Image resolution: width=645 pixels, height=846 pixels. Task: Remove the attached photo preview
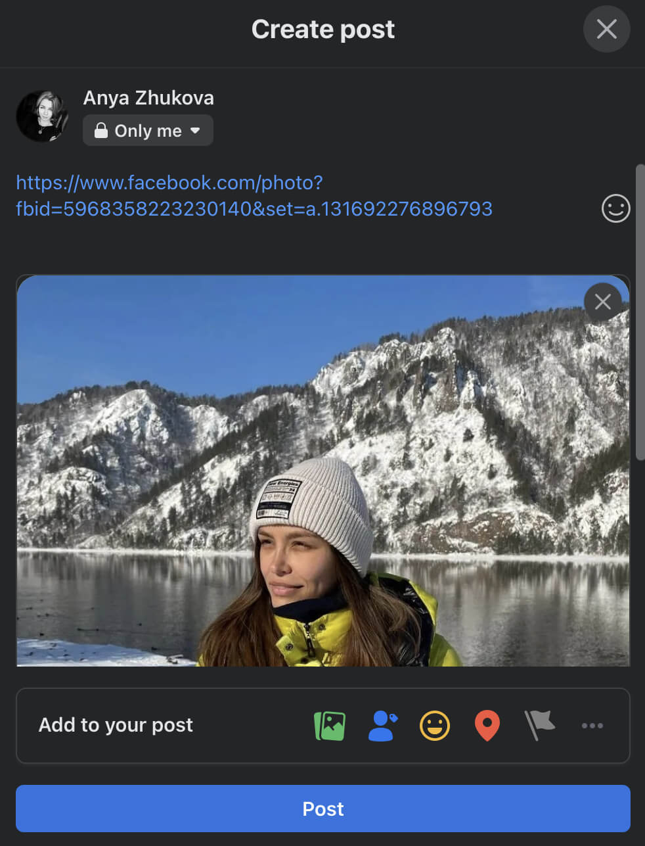[x=602, y=302]
